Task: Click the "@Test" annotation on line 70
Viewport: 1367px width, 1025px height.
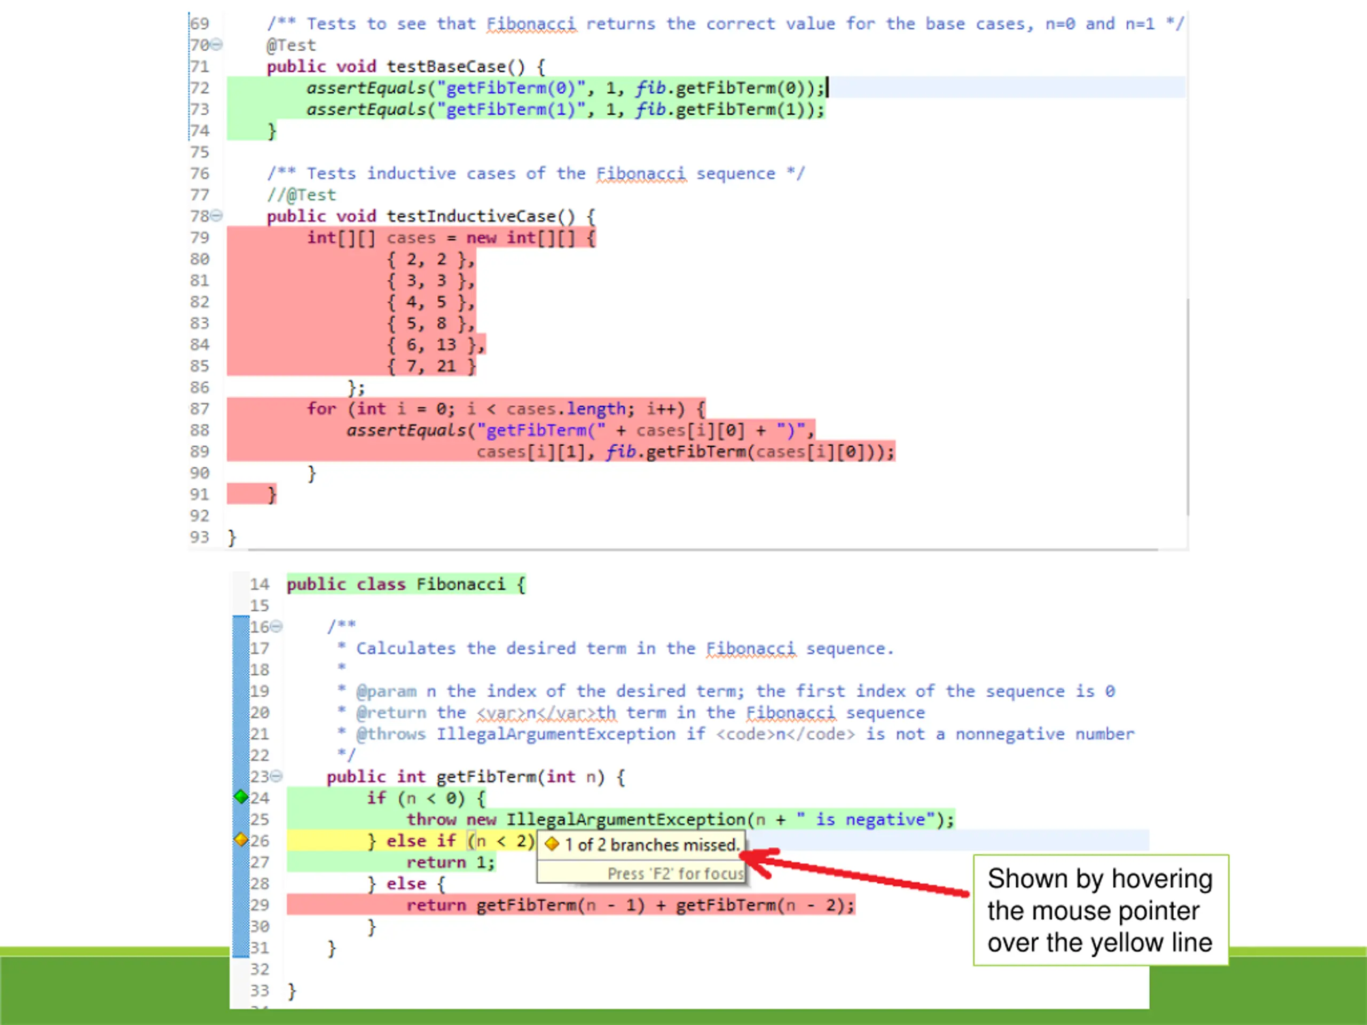Action: (291, 45)
